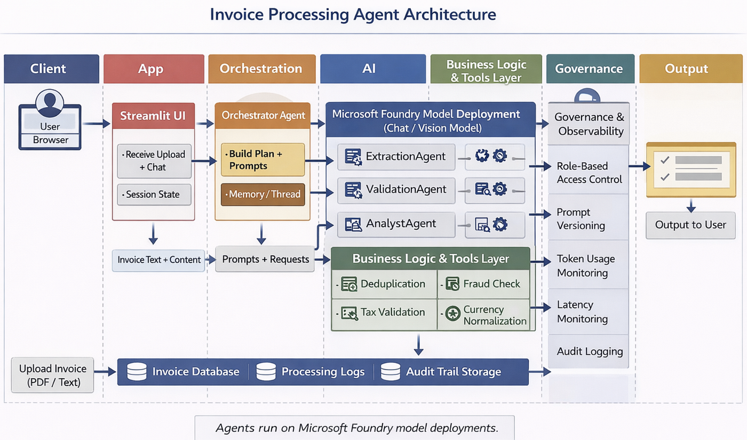Select the App column header
The image size is (747, 440).
(154, 69)
